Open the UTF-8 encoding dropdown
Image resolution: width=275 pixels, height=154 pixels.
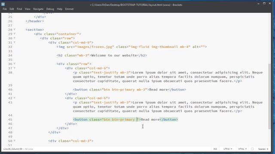[228, 149]
